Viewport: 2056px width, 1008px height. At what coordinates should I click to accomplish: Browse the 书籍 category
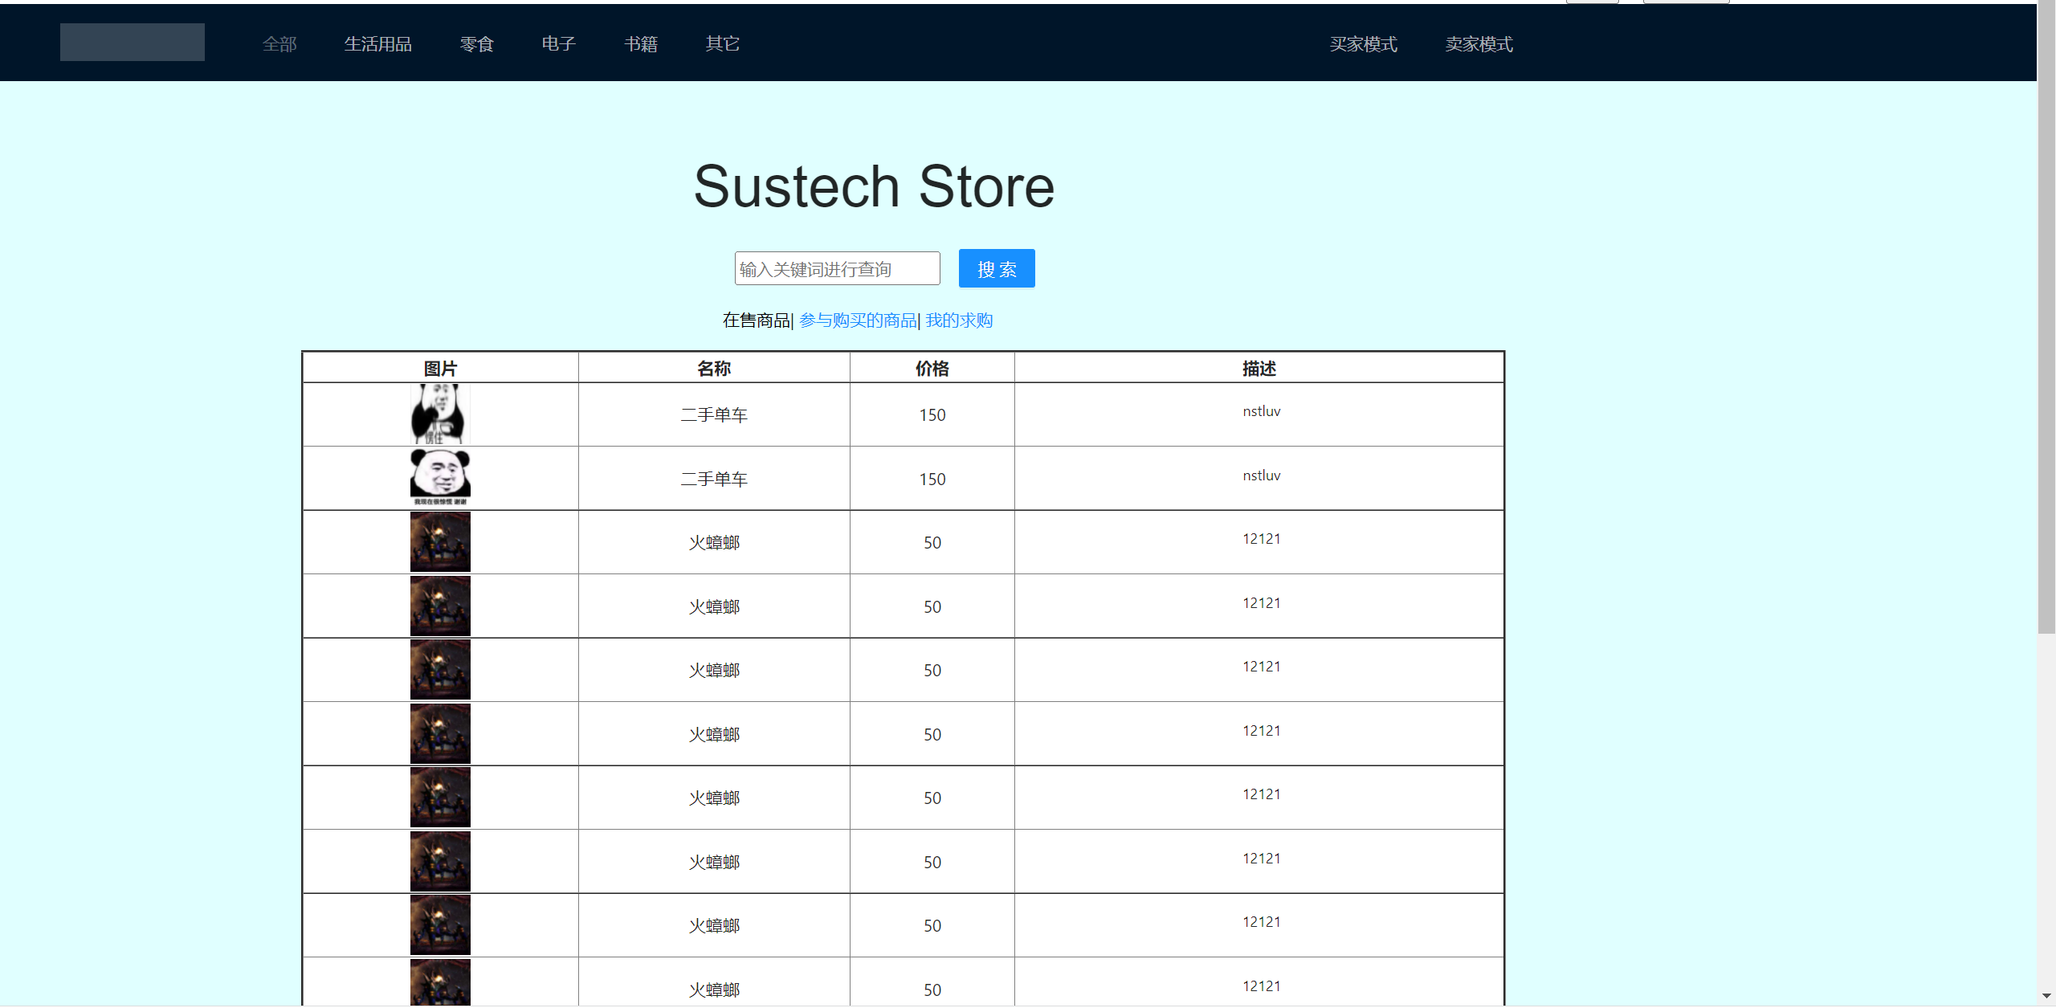pos(640,44)
